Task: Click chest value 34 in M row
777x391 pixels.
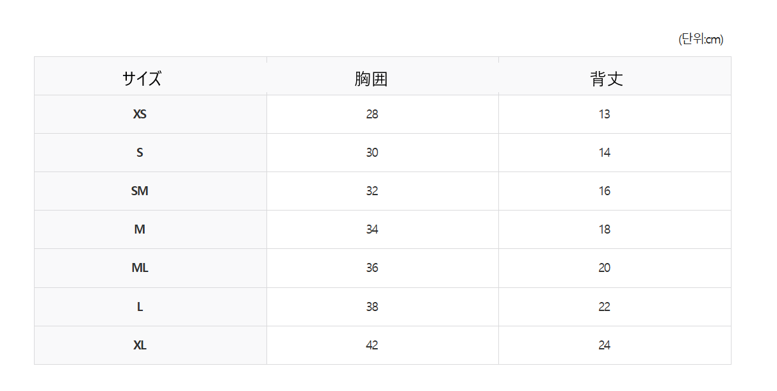Action: pyautogui.click(x=372, y=229)
